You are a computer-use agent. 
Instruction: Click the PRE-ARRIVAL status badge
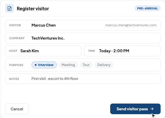point(148,8)
